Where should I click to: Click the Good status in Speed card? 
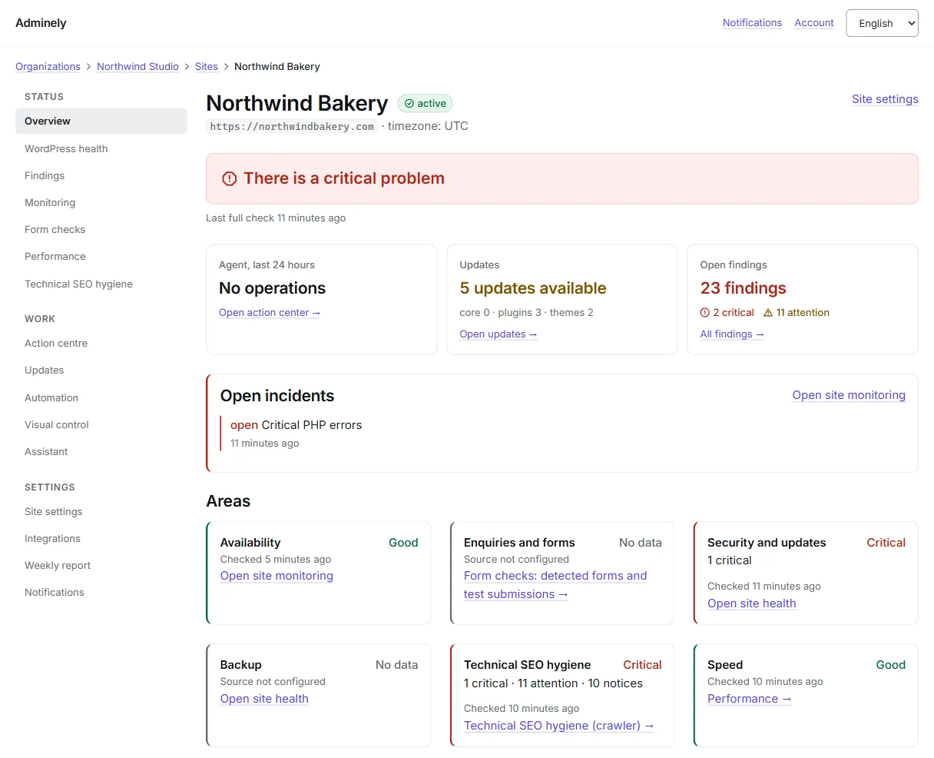coord(891,665)
